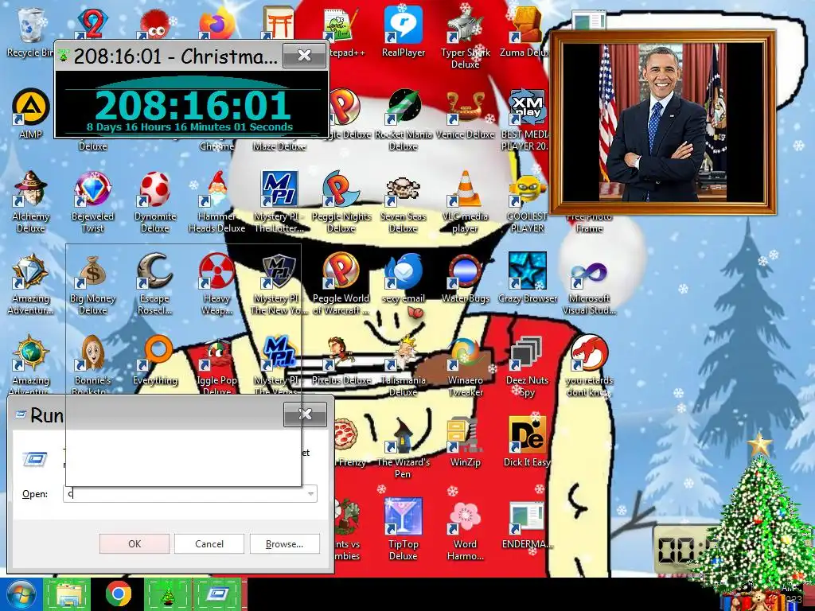Launch Peggle Nights Deluxe icon

(341, 201)
